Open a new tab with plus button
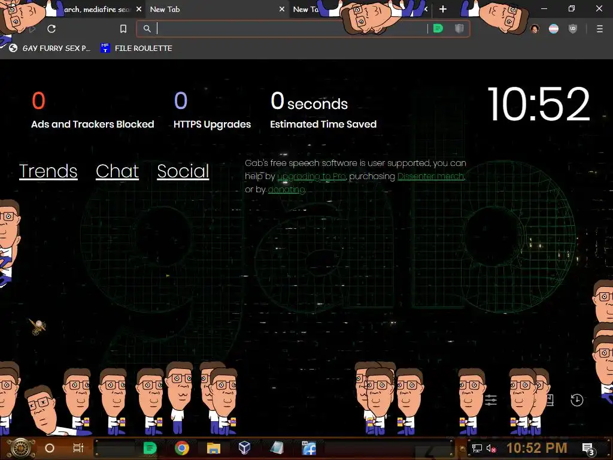Image resolution: width=613 pixels, height=460 pixels. coord(443,9)
